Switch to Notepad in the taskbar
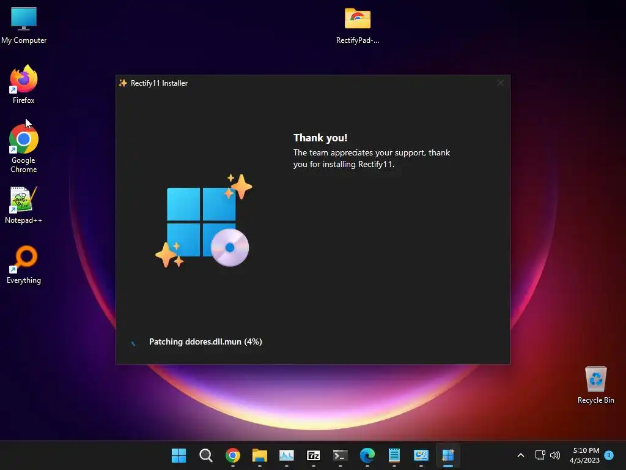The width and height of the screenshot is (626, 470). (394, 455)
